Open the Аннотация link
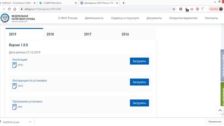Viewport: 224px width, 126px height. (x=20, y=59)
